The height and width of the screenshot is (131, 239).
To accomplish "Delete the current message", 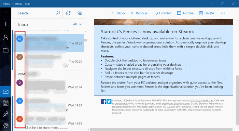I will 207,13.
